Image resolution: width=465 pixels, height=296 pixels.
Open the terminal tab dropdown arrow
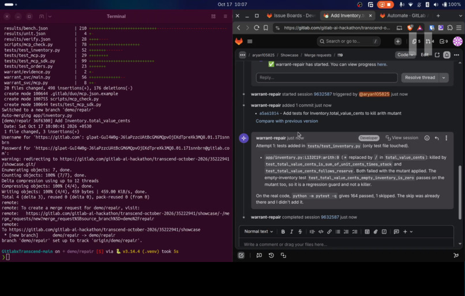click(50, 16)
